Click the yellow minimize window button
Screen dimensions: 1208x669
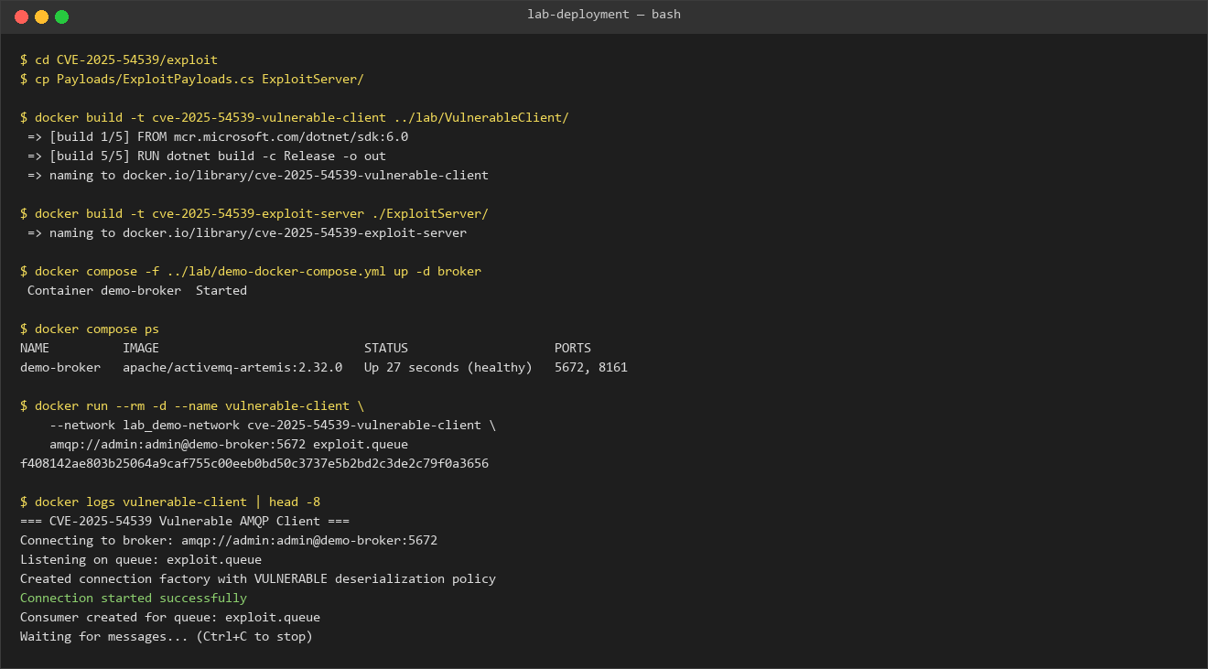[x=41, y=16]
